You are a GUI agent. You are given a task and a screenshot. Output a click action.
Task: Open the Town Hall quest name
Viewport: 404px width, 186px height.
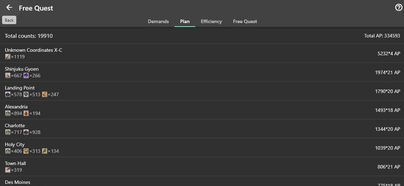pos(15,163)
